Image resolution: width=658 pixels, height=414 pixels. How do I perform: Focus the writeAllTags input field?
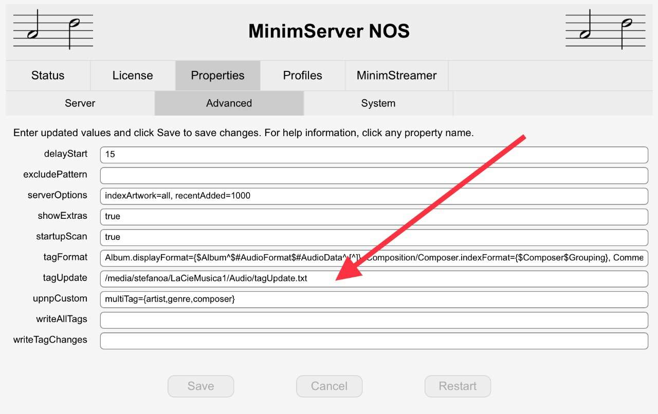pos(374,319)
